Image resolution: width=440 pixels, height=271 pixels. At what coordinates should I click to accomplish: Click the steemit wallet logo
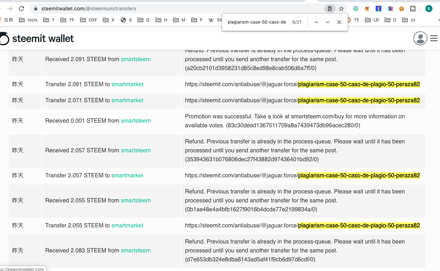(x=37, y=39)
